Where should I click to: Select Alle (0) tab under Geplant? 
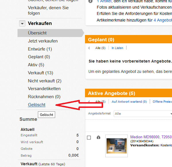click(100, 48)
